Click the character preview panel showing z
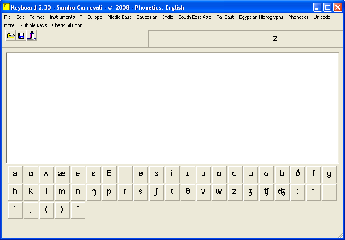This screenshot has width=345, height=240. click(247, 39)
